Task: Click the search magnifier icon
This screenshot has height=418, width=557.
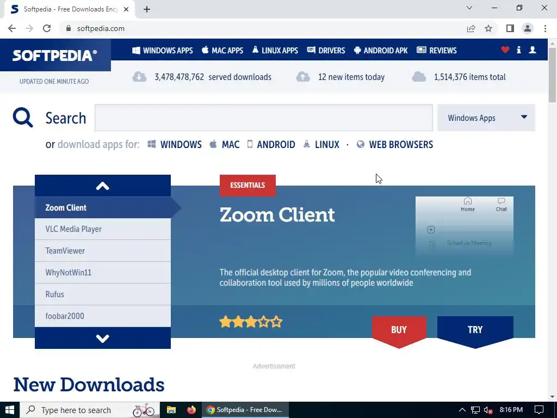Action: coord(23,118)
